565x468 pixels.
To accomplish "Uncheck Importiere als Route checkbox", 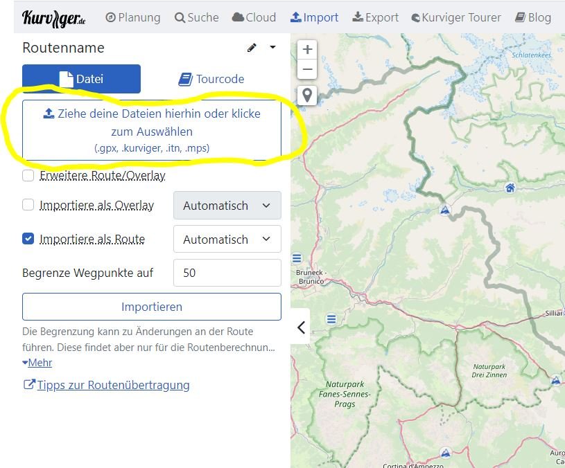I will [x=28, y=239].
